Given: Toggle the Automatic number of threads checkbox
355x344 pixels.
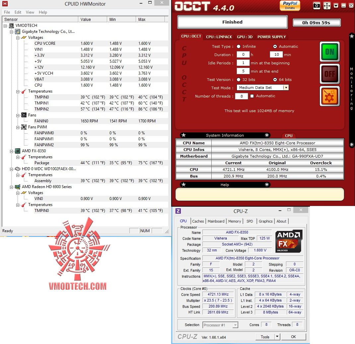Looking at the screenshot, I should point(252,96).
